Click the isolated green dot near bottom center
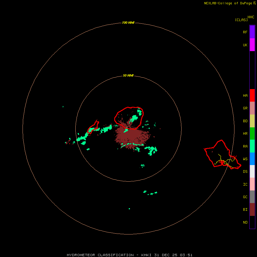 click(129, 209)
